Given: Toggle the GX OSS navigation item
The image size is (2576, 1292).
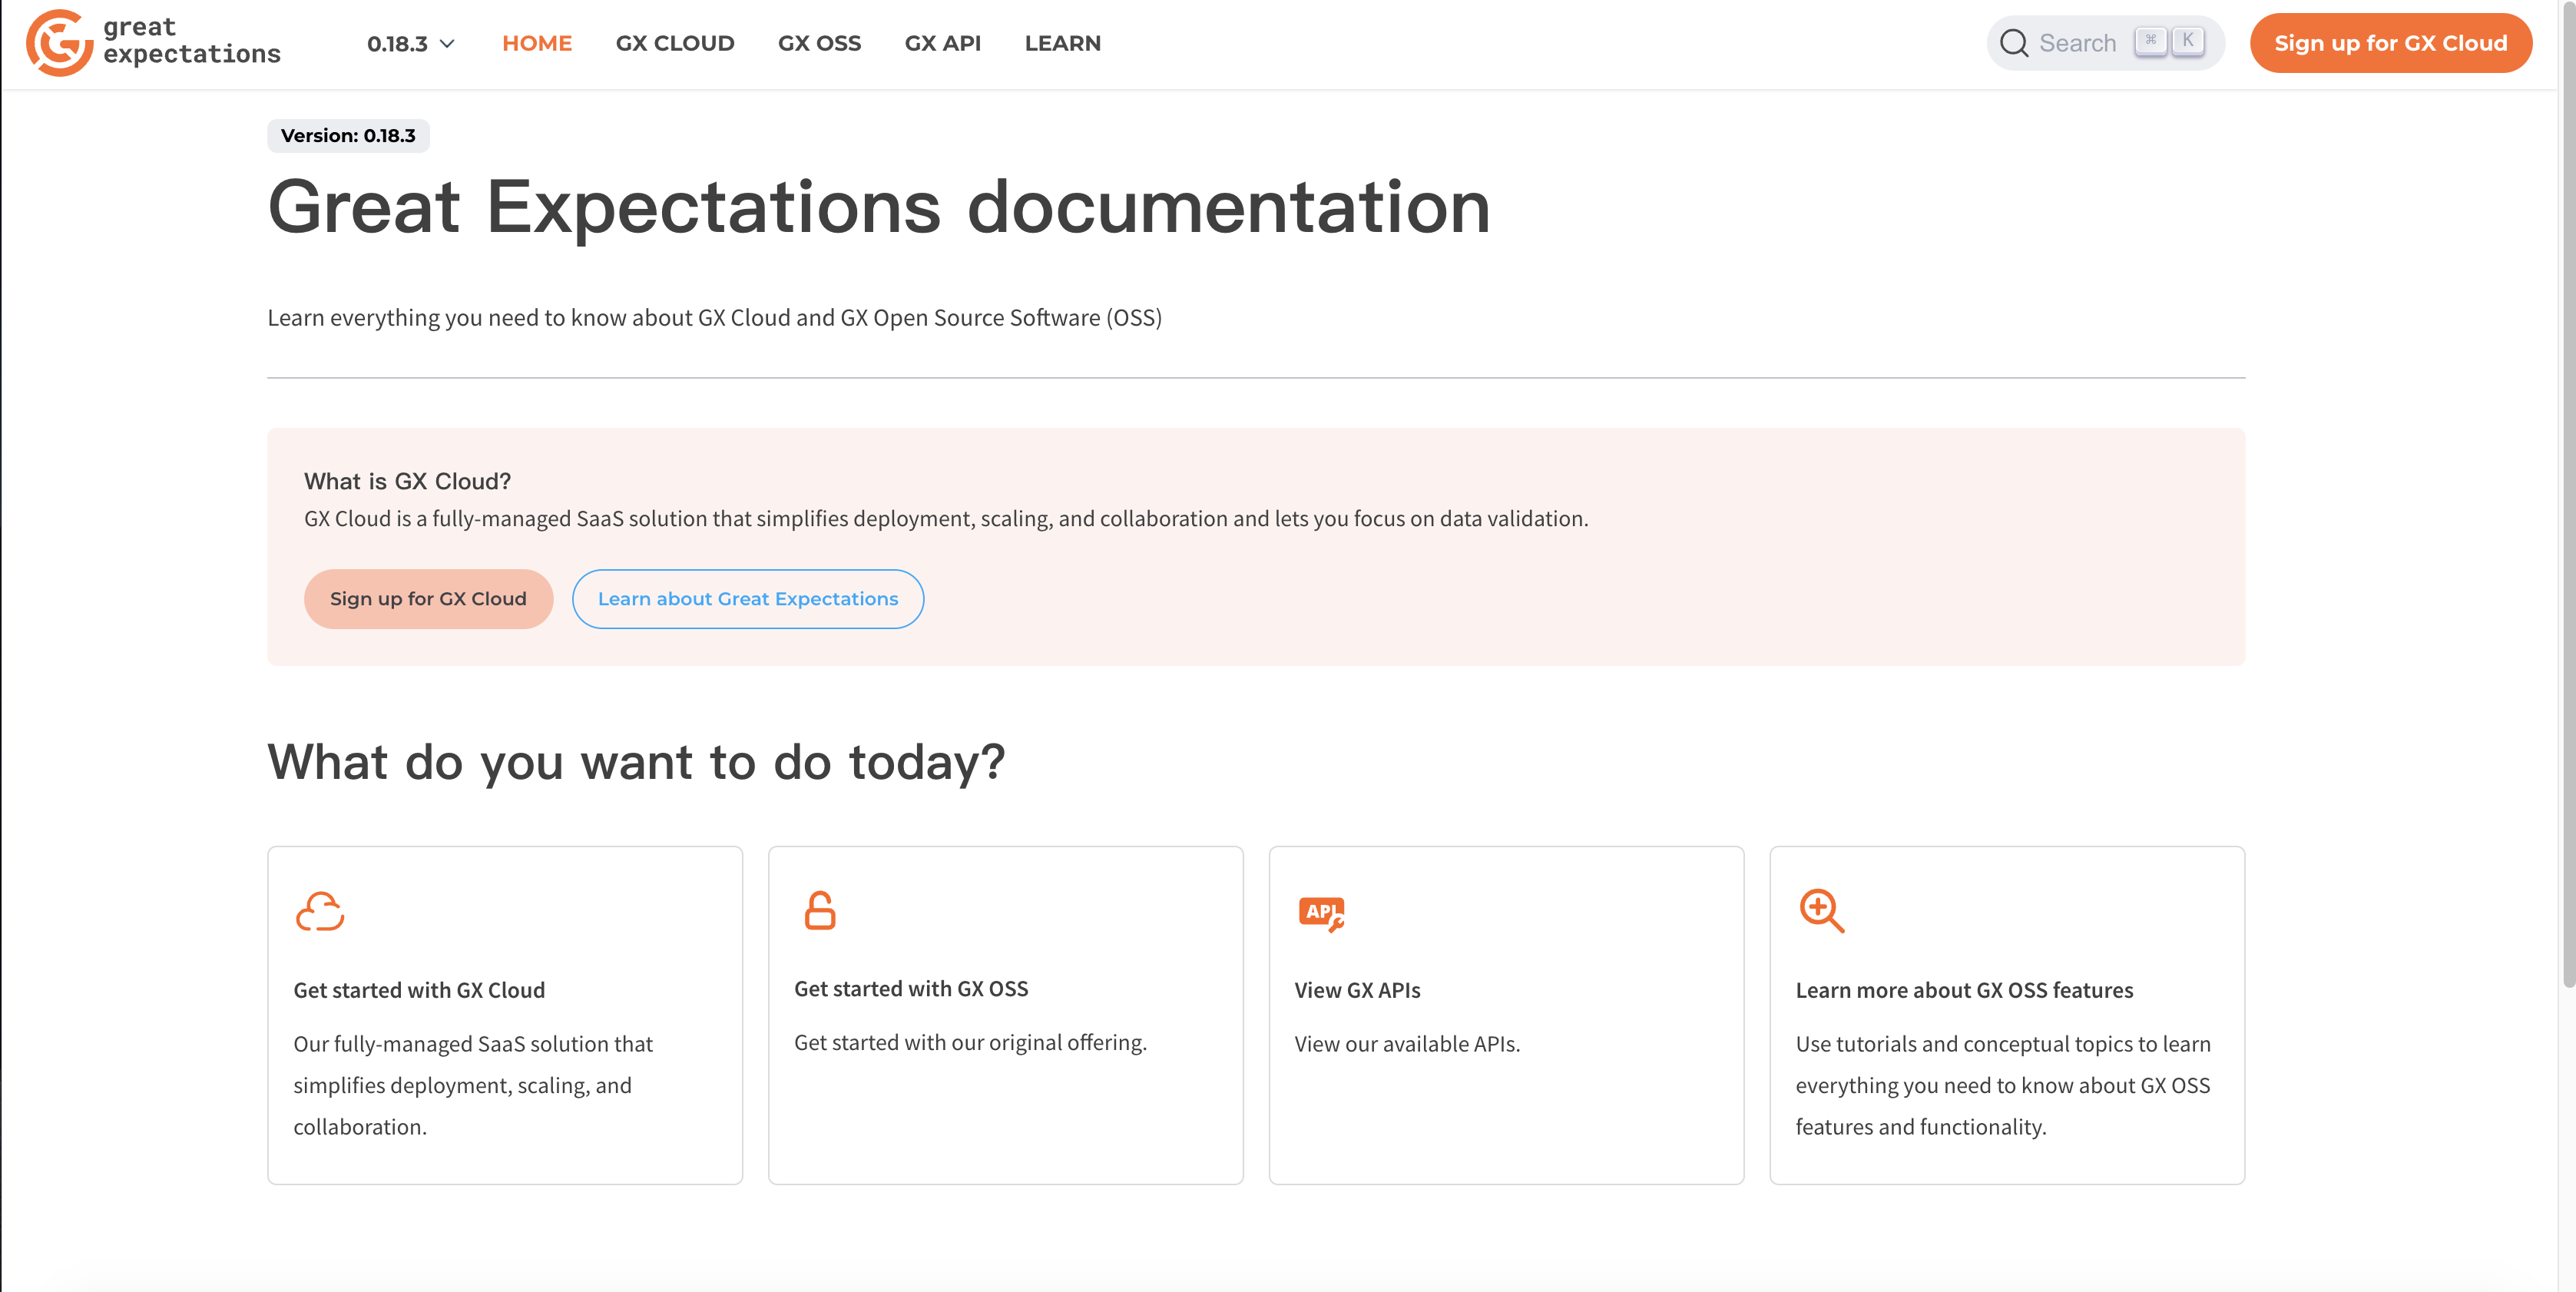Looking at the screenshot, I should [819, 43].
